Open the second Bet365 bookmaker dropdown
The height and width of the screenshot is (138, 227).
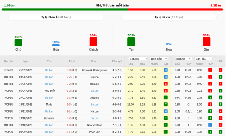click(184, 59)
